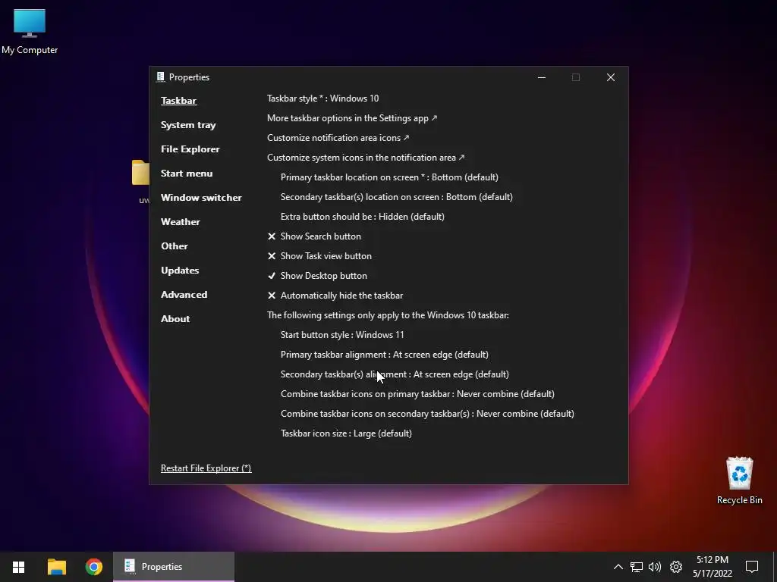Image resolution: width=777 pixels, height=582 pixels.
Task: Toggle Show Task view button
Action: tap(319, 256)
